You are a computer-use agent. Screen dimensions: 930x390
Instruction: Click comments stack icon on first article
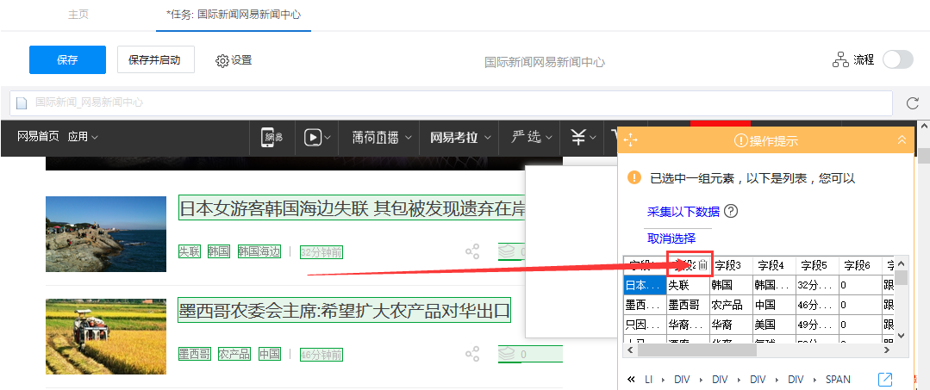click(507, 252)
